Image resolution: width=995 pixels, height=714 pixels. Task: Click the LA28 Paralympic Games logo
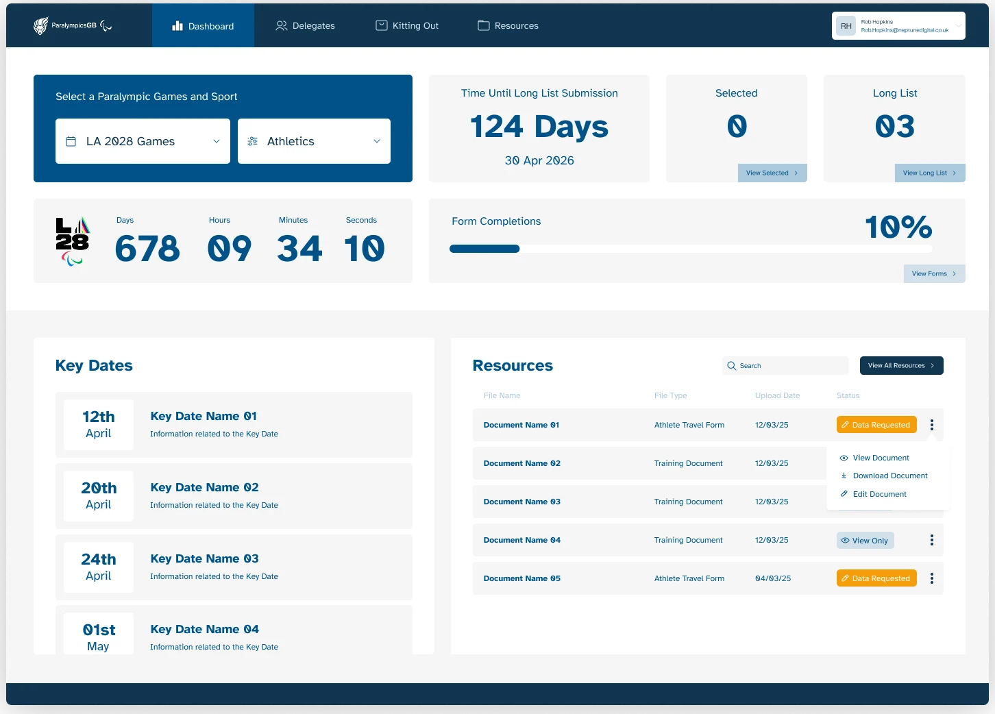tap(73, 241)
